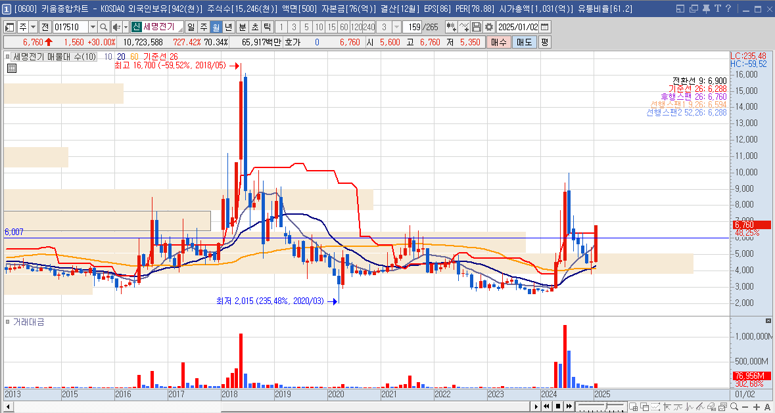Click the zigzag volatility line icon at bottom
775x413 pixels.
(690, 406)
